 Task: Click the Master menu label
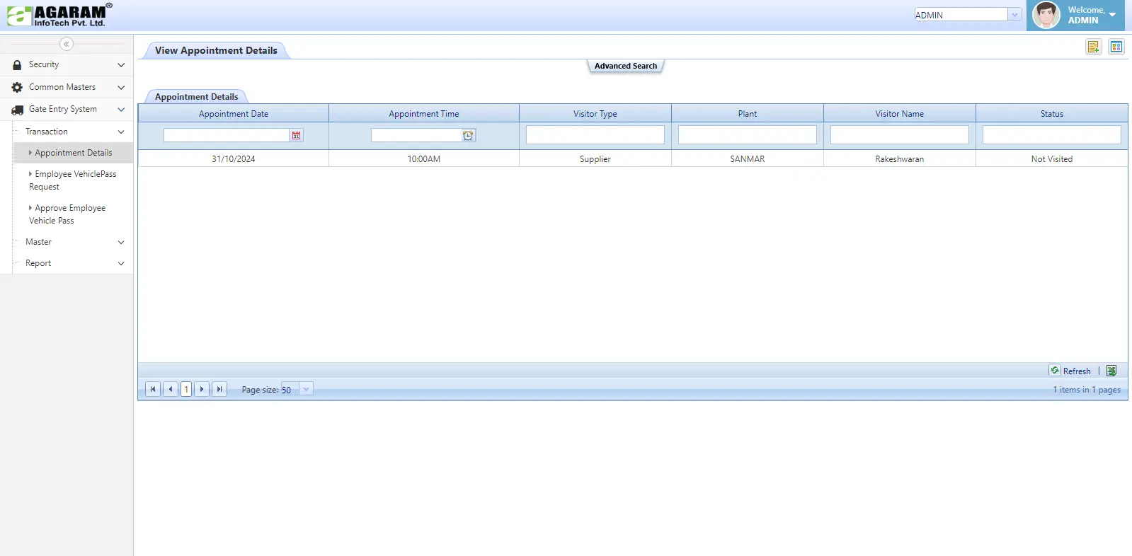pyautogui.click(x=38, y=242)
